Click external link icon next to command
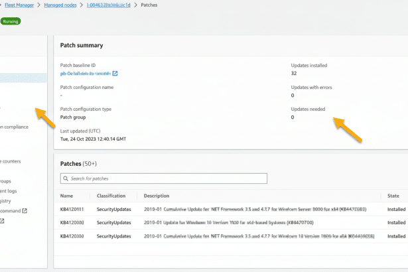408x272 pixels. (25, 211)
